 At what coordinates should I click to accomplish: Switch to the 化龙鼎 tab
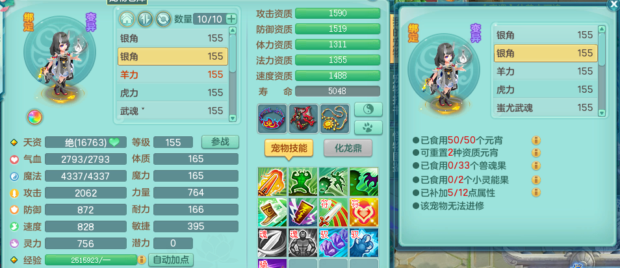click(x=348, y=149)
